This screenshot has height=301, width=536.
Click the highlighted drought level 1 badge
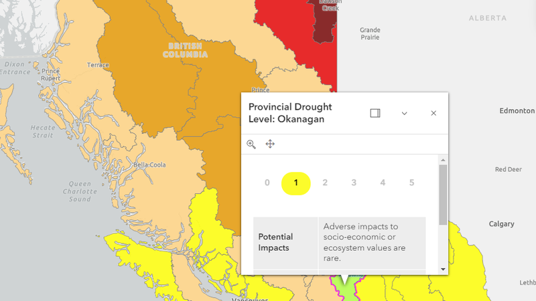click(x=295, y=183)
